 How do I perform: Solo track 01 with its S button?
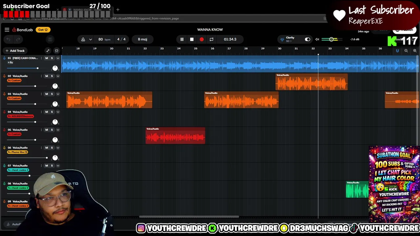[52, 58]
